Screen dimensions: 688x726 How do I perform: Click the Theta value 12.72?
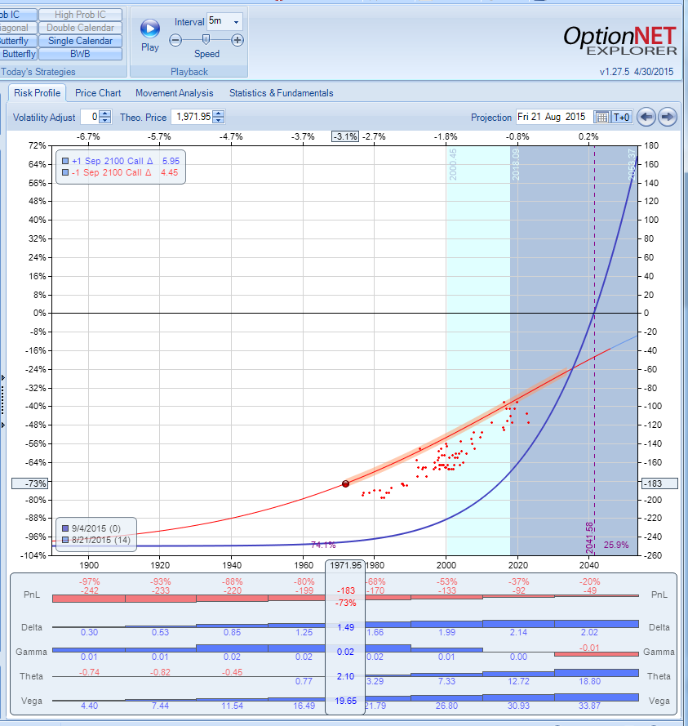518,682
